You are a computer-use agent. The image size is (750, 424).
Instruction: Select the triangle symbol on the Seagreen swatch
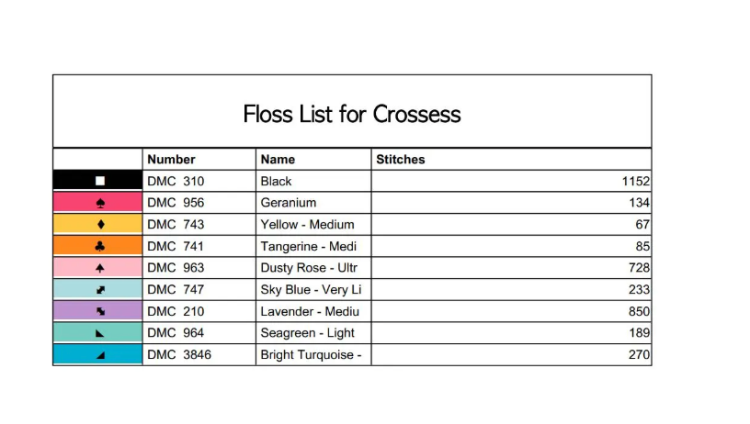tap(100, 333)
